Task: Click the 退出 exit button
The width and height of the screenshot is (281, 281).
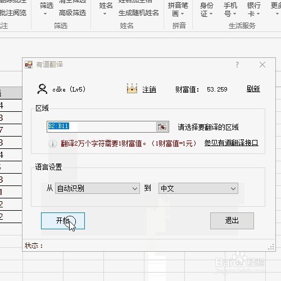Action: pyautogui.click(x=232, y=221)
